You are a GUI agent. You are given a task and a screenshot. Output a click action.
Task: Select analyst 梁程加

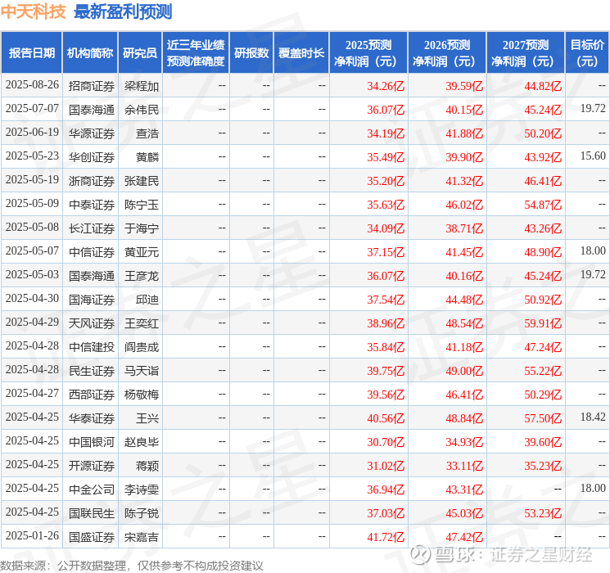141,86
